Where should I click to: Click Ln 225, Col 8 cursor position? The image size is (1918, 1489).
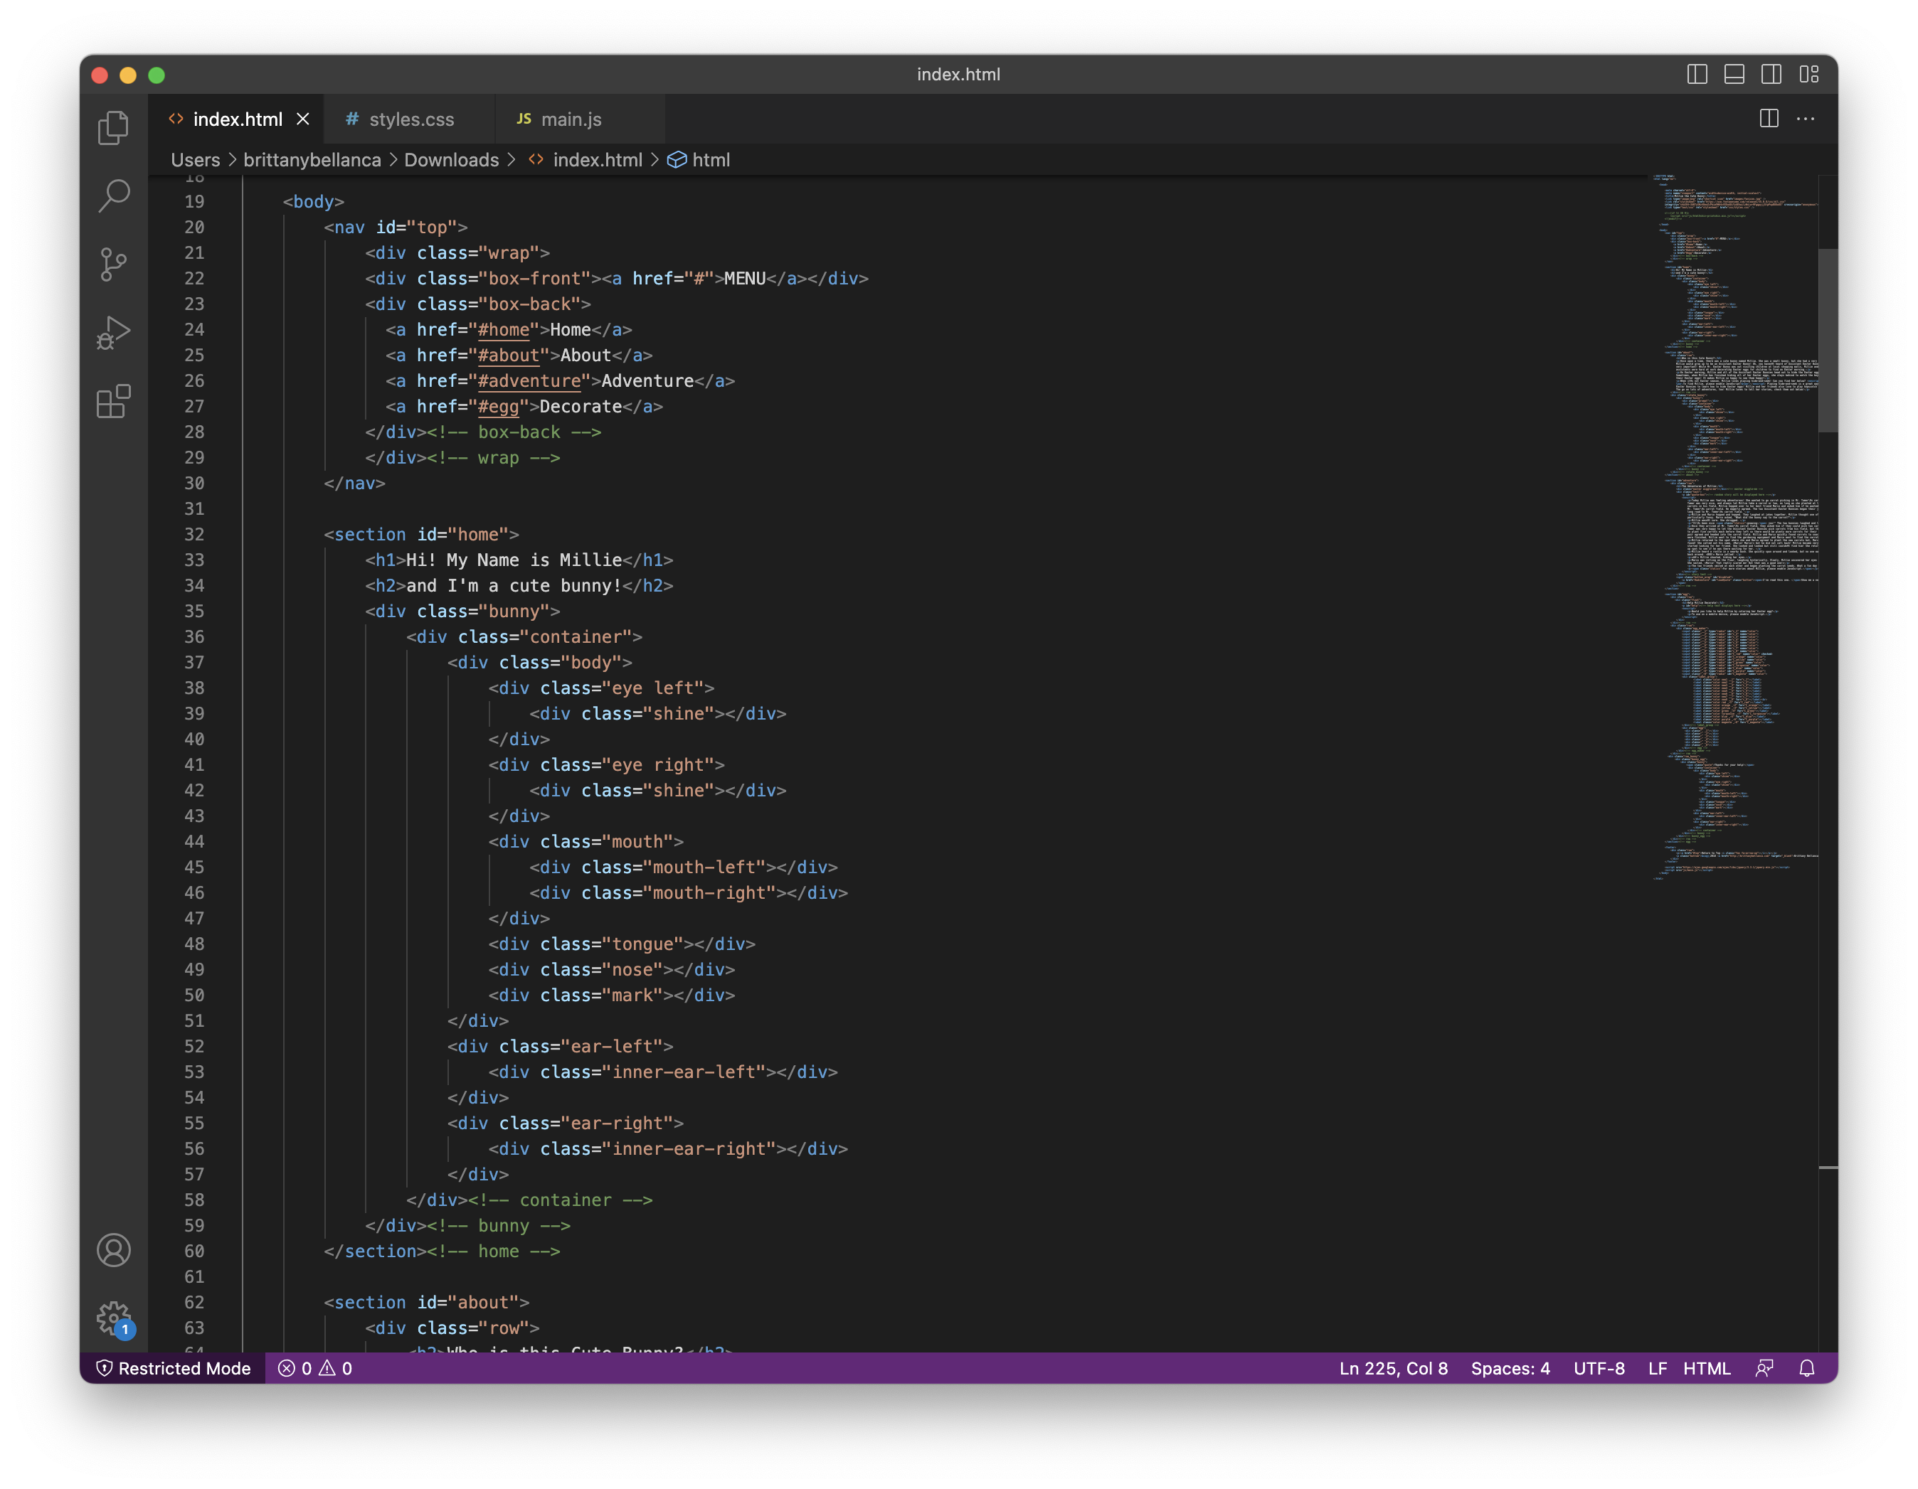coord(1393,1368)
